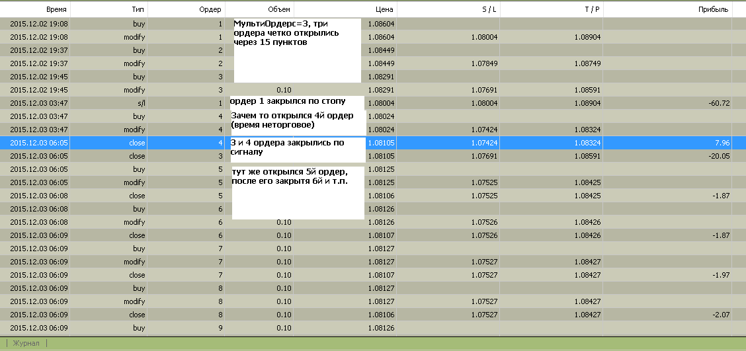746x351 pixels.
Task: Select price 1.08024 in buy order 4 row
Action: (x=382, y=116)
